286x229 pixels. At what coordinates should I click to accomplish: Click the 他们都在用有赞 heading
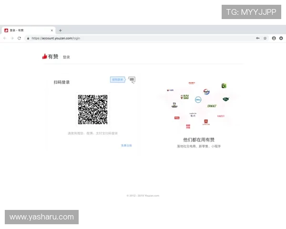(x=199, y=140)
